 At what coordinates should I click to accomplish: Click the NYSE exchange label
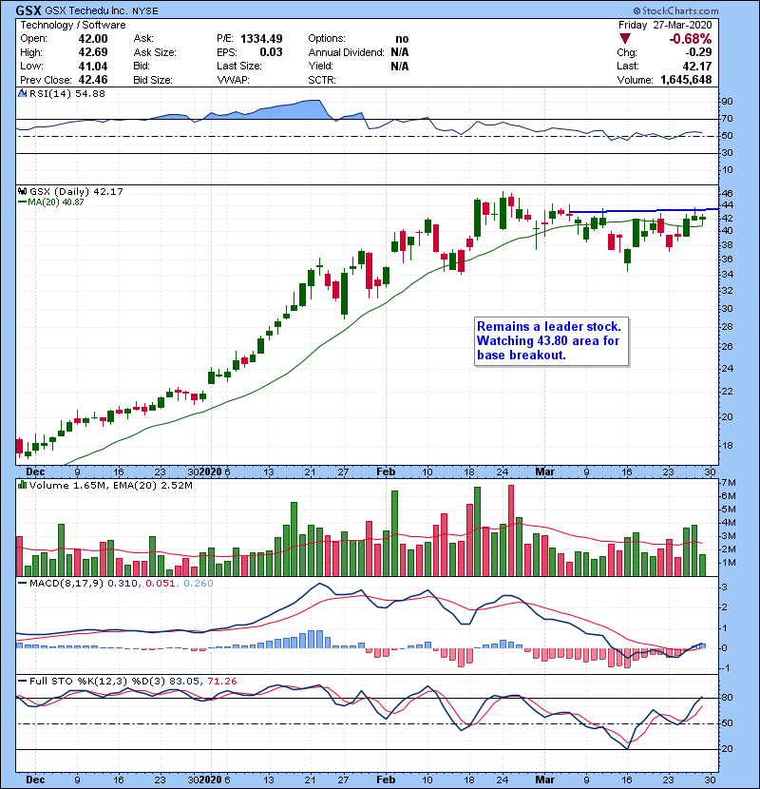pyautogui.click(x=144, y=10)
